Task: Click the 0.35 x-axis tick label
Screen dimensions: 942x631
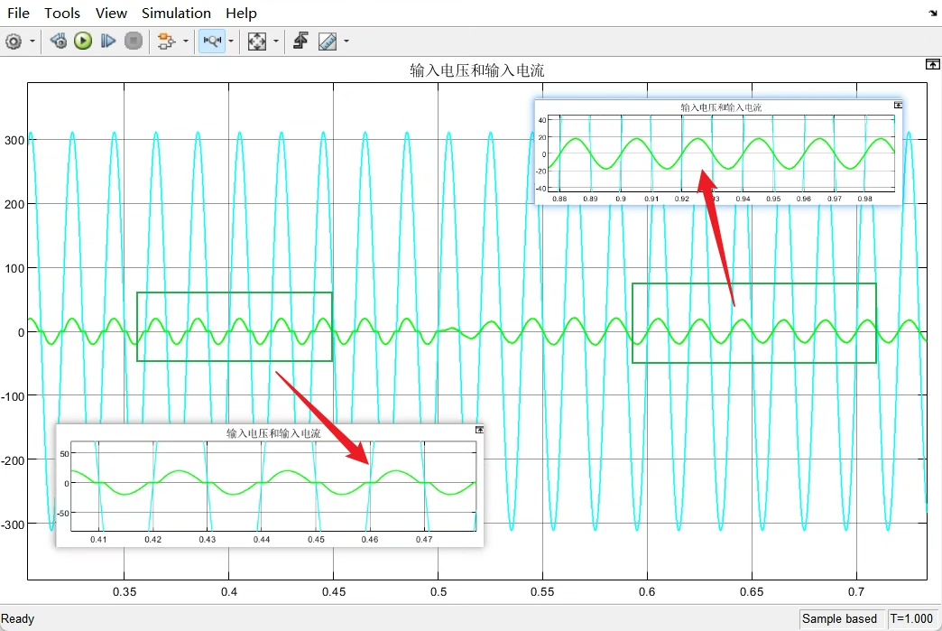Action: point(125,592)
